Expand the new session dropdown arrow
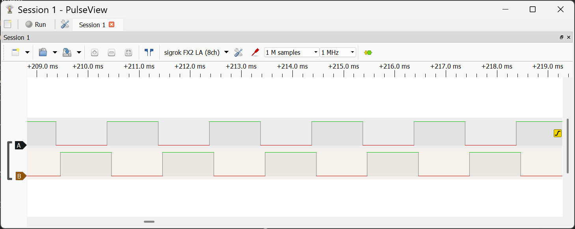The height and width of the screenshot is (229, 575). [27, 52]
